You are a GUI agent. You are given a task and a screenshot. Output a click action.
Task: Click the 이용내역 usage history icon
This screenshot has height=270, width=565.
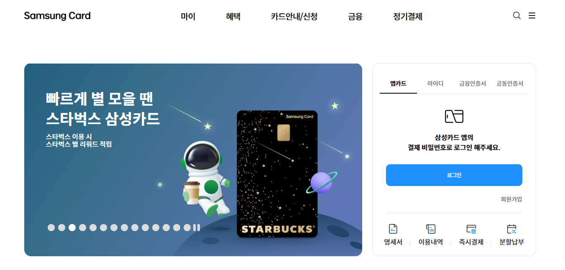coord(431,229)
